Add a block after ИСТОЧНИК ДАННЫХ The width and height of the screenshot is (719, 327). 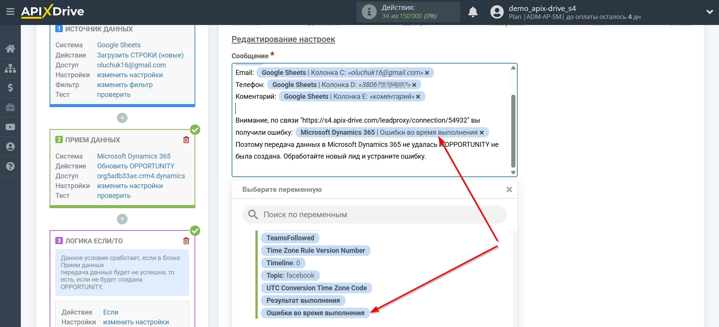(x=122, y=118)
